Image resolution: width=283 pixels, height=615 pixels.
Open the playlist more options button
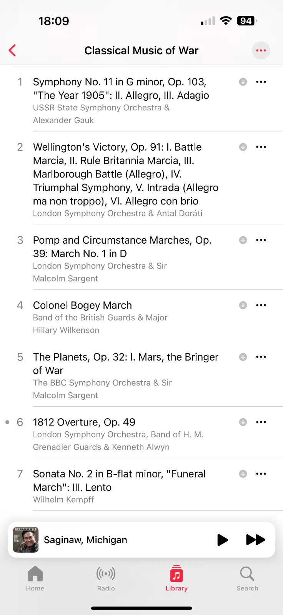[x=261, y=50]
